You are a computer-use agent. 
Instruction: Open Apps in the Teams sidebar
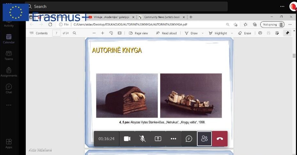(x=9, y=143)
